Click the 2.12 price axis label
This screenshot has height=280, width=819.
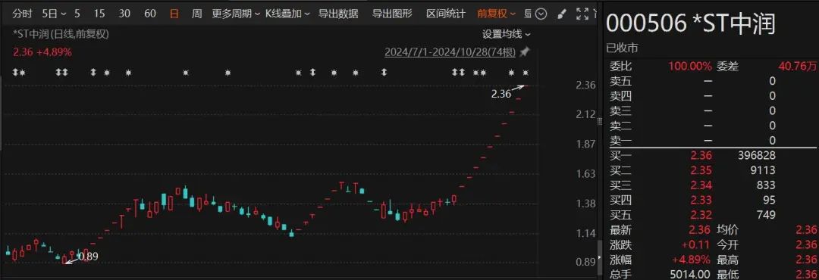pos(585,115)
